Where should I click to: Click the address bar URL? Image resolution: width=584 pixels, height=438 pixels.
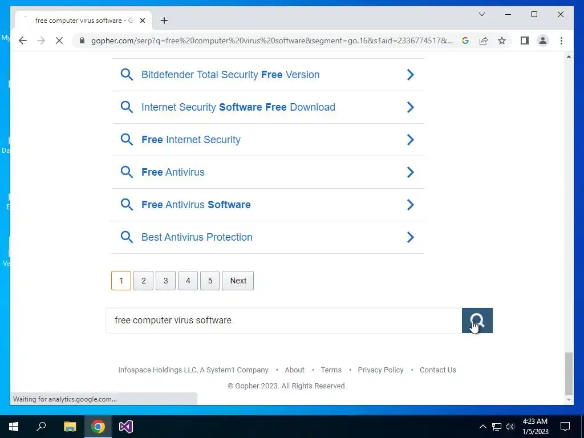click(x=272, y=40)
